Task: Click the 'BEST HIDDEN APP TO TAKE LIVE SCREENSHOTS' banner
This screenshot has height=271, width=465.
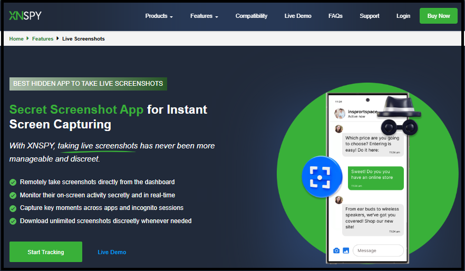Action: point(88,84)
